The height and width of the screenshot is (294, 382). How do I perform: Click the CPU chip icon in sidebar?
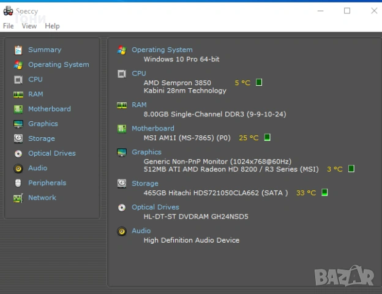coord(18,80)
